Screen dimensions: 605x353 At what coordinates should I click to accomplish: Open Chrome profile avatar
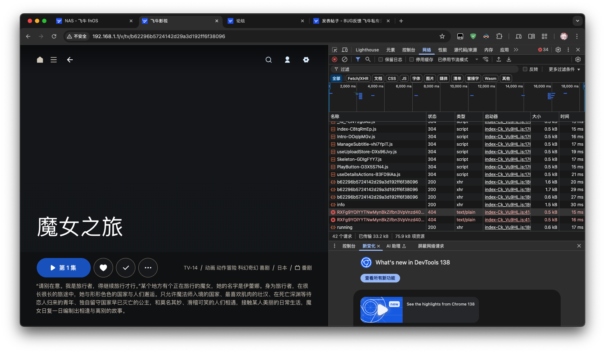pos(564,36)
